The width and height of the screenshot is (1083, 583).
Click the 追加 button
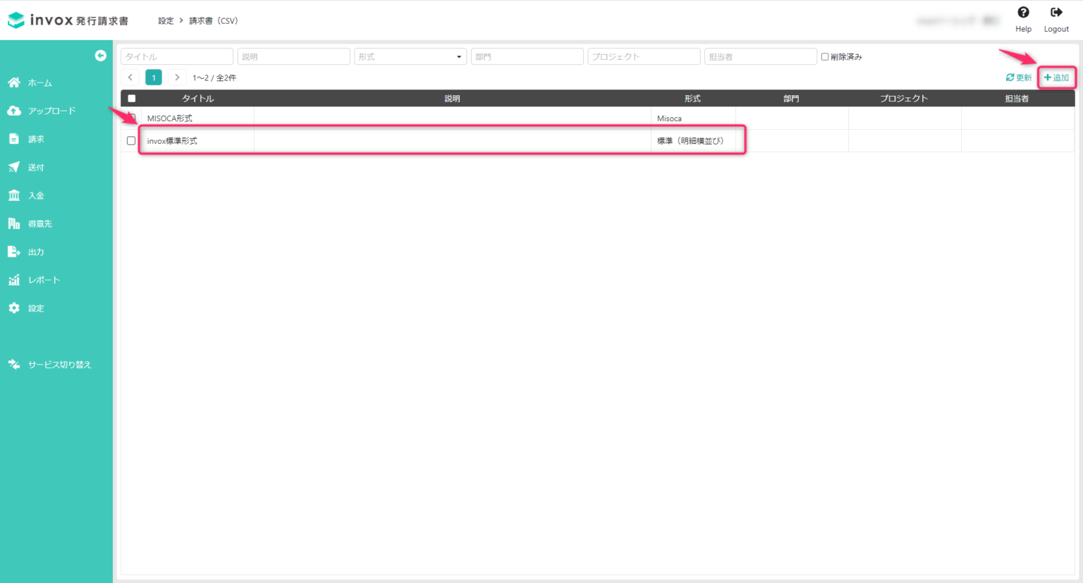point(1056,78)
